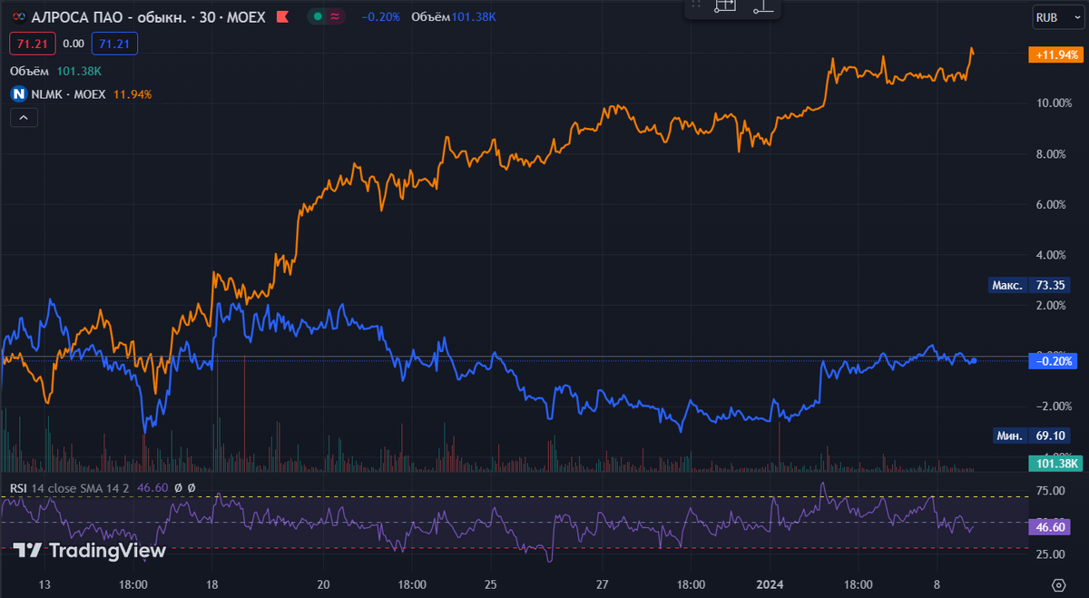Click the Мин. 69.10 price label
The width and height of the screenshot is (1089, 598).
(x=1033, y=436)
